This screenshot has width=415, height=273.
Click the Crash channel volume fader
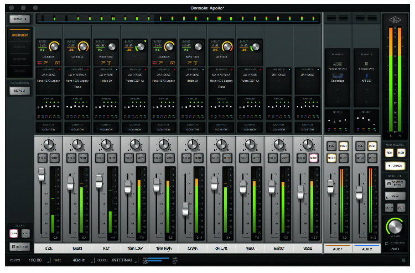[185, 209]
